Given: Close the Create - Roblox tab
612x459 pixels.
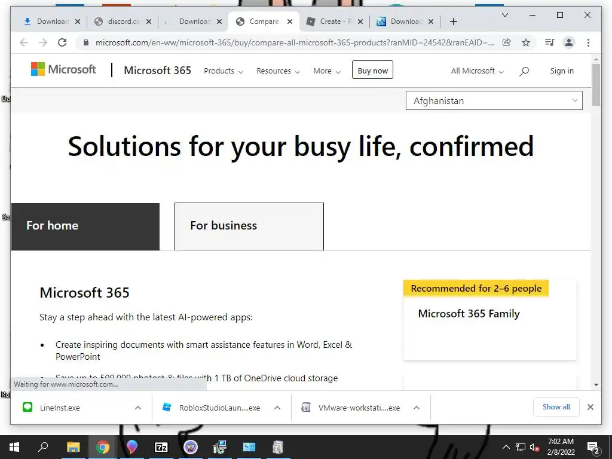Looking at the screenshot, I should pos(360,22).
